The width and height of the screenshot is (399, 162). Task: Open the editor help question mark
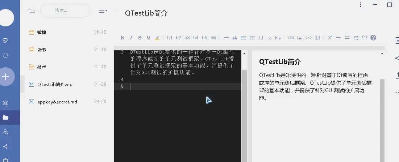point(373,38)
